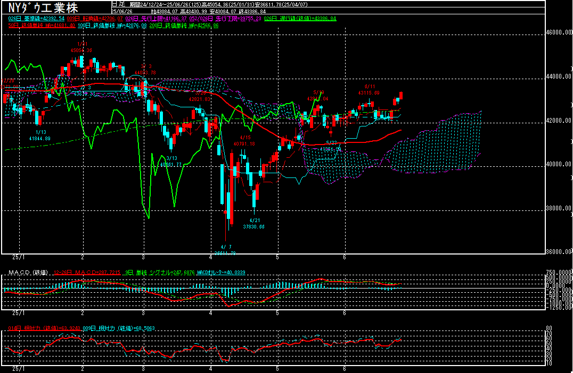573x373 pixels.
Task: Click the 期間24/12/24~25/06/26(125) period text
Action: pyautogui.click(x=165, y=4)
